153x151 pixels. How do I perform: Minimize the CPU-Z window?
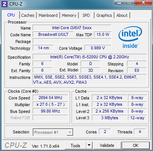coord(119,3)
